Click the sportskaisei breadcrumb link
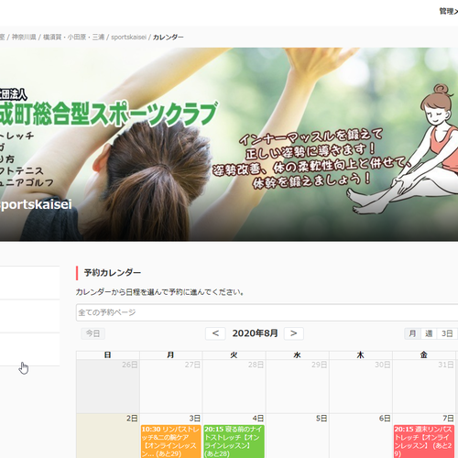Viewport: 458px width, 458px height. (128, 38)
